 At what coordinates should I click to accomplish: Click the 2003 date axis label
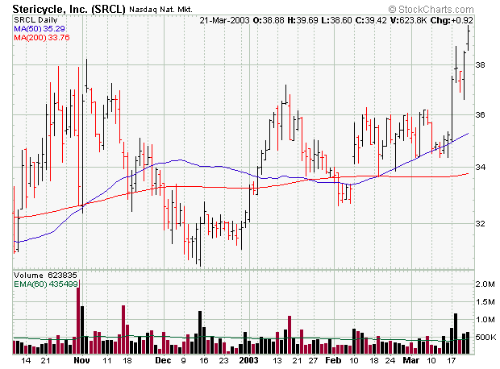click(x=248, y=360)
